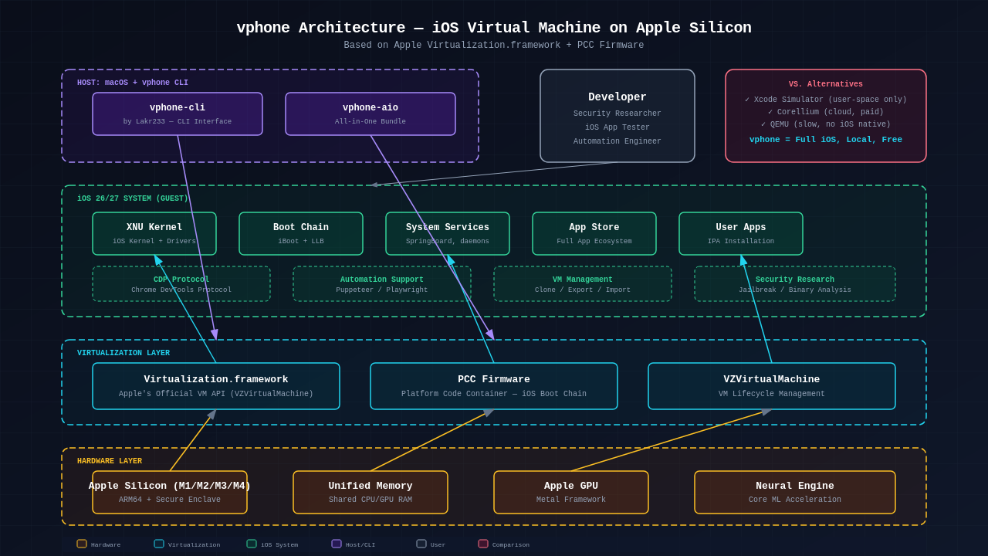This screenshot has width=988, height=556.
Task: Select the Virtualization.framework node
Action: [216, 386]
